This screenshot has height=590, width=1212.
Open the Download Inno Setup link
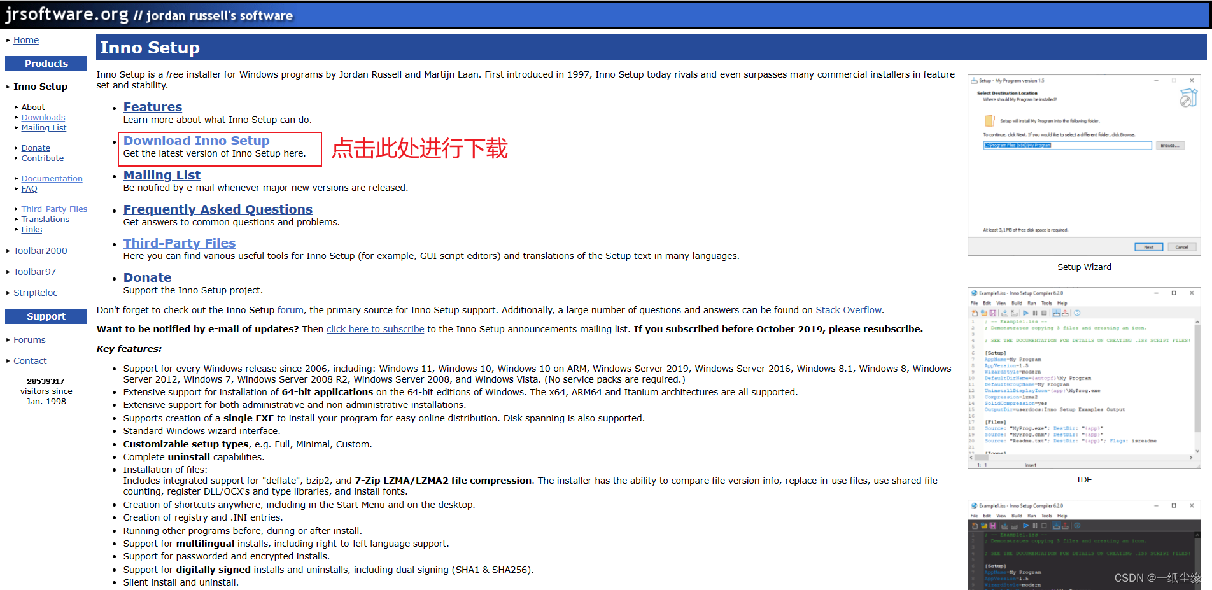[196, 141]
